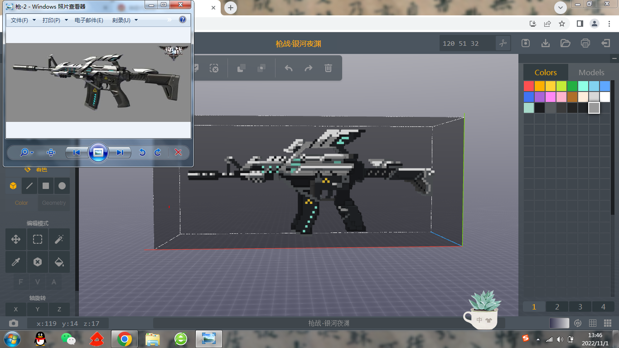Open Chrome tab search dropdown arrow

[x=561, y=7]
